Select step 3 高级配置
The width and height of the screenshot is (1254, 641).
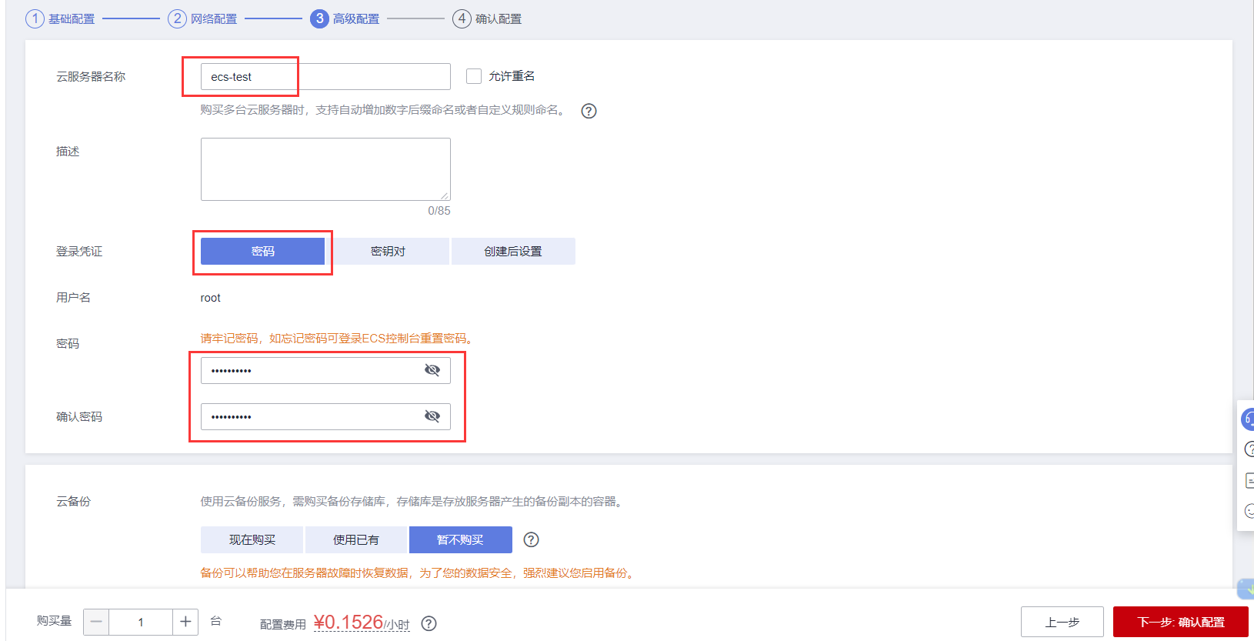pos(345,18)
